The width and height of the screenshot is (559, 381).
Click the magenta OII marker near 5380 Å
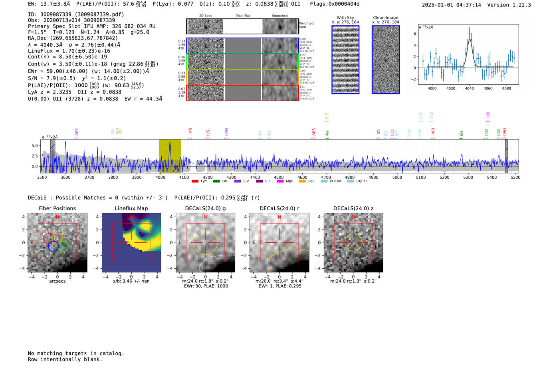[x=488, y=117]
